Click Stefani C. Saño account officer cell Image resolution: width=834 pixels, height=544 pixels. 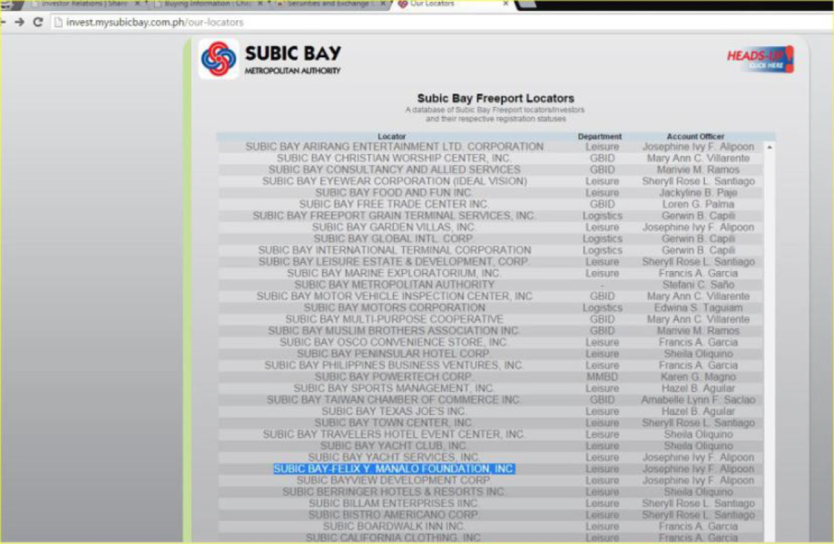click(x=698, y=285)
